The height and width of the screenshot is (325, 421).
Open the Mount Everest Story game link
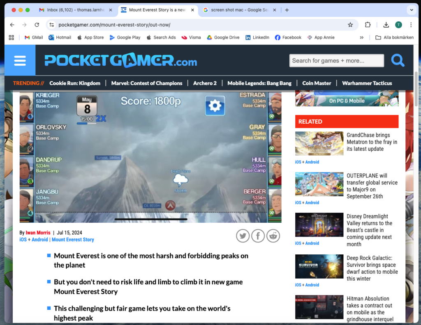[73, 240]
